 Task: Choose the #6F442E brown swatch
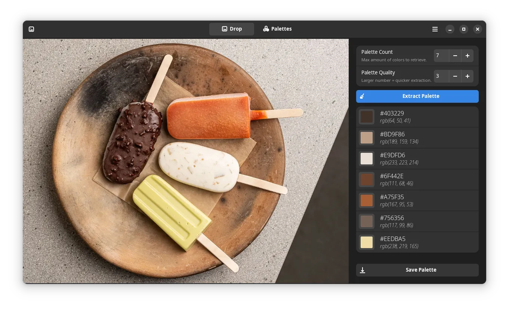[x=367, y=180]
